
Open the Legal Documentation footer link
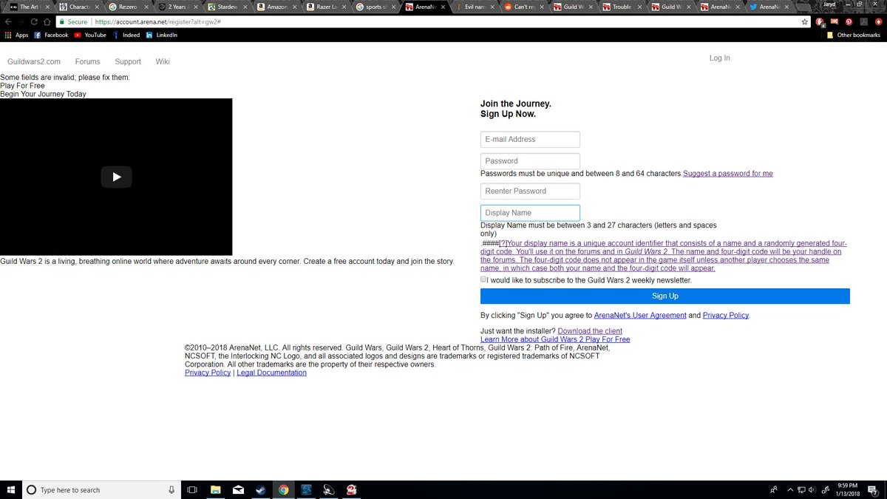tap(272, 373)
